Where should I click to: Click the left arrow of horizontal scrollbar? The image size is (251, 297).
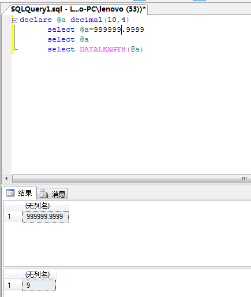[6, 179]
